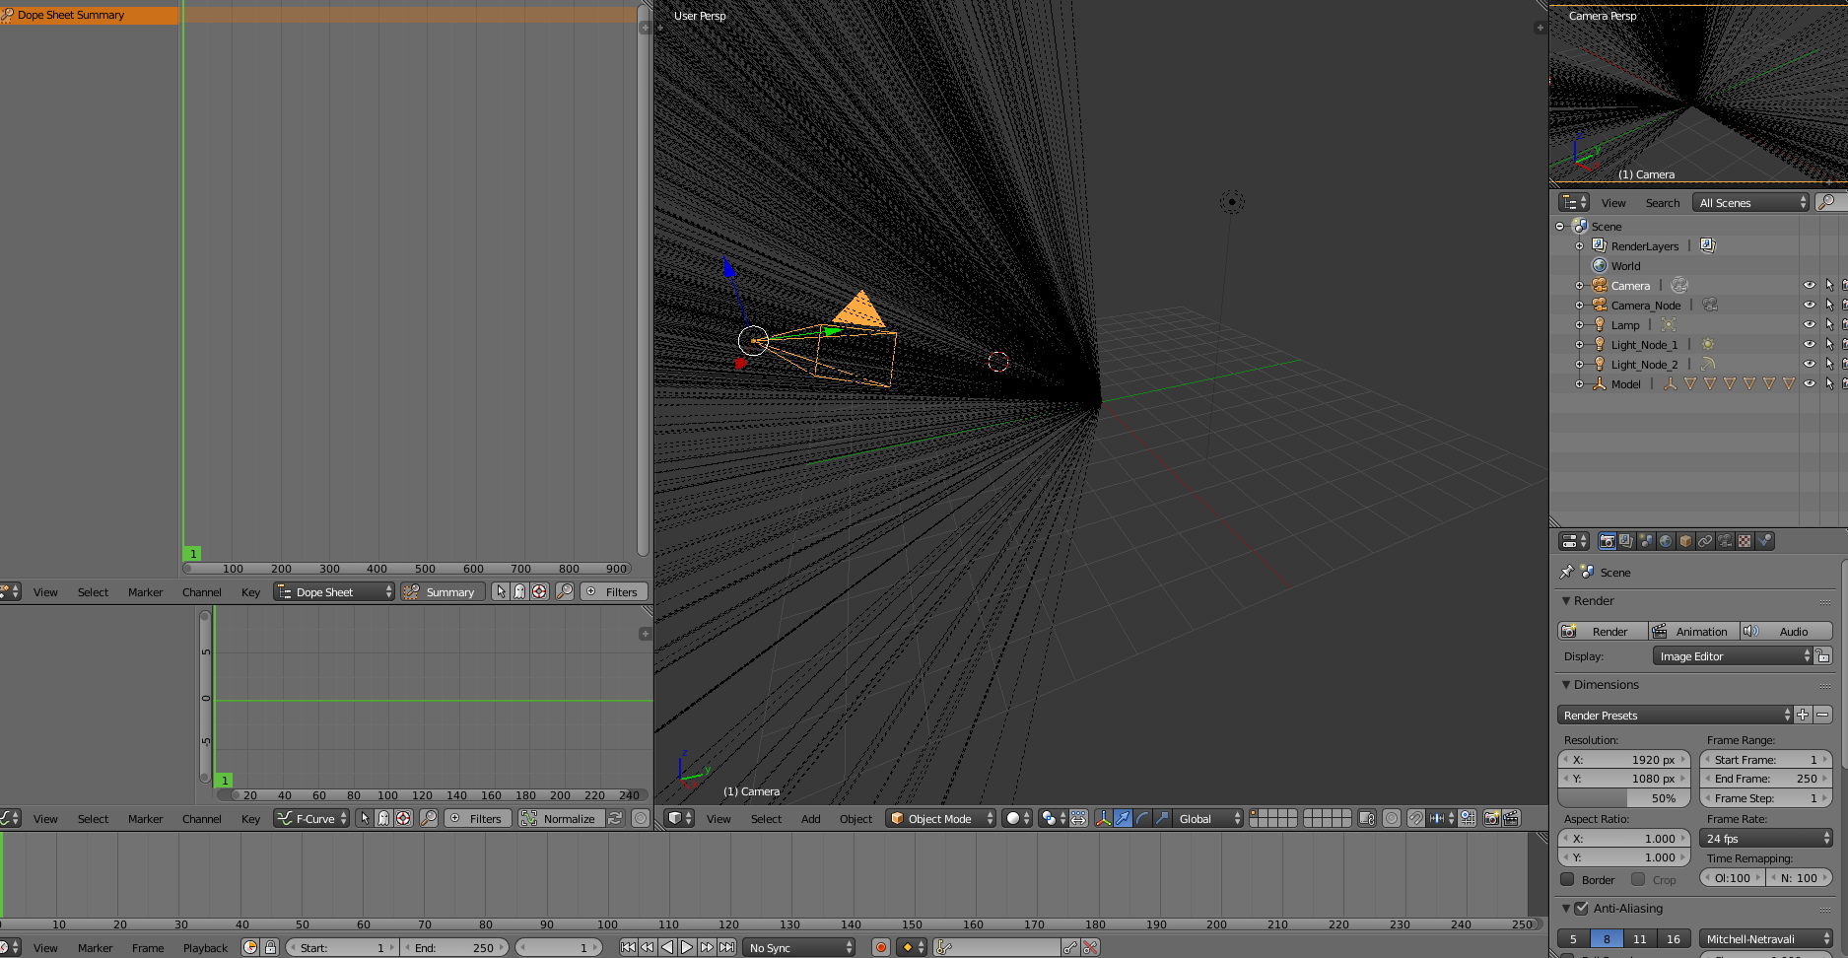Open the Add menu in 3D view
The height and width of the screenshot is (958, 1848).
(x=811, y=819)
